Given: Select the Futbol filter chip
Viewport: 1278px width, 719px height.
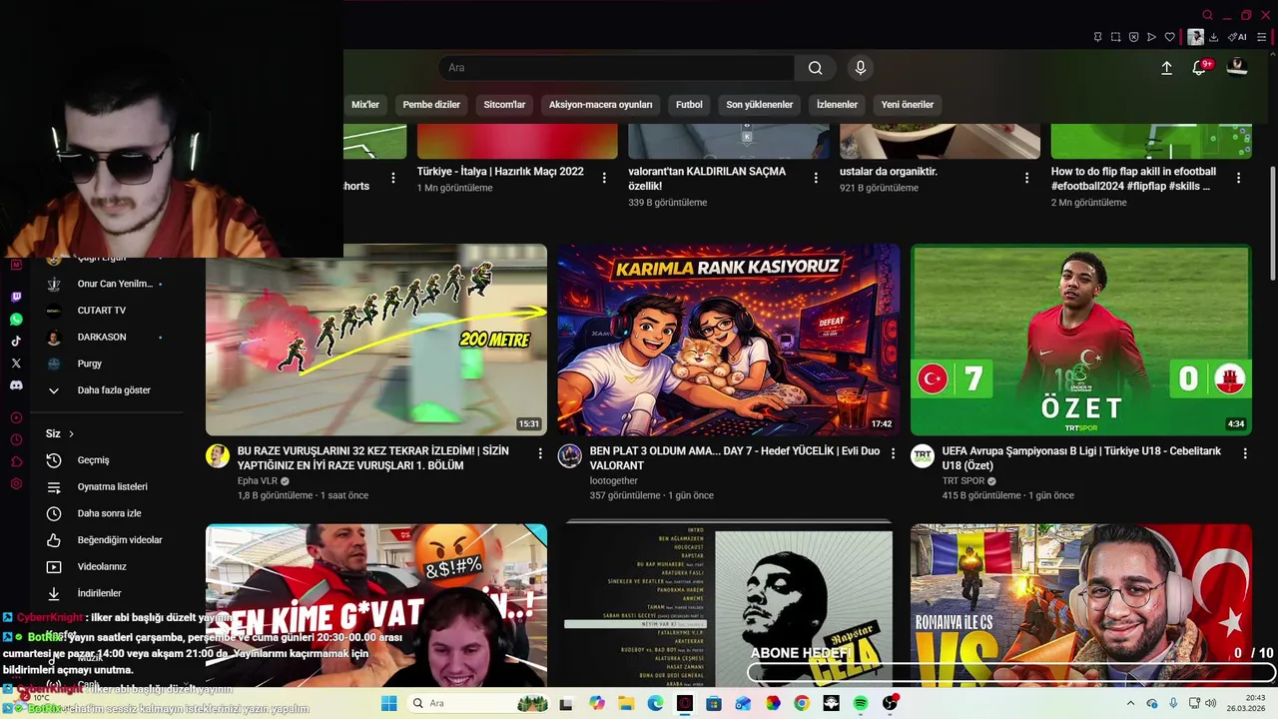Looking at the screenshot, I should (x=689, y=105).
